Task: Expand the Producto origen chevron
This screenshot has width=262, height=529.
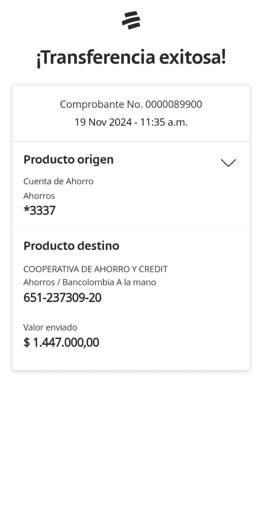Action: point(228,162)
